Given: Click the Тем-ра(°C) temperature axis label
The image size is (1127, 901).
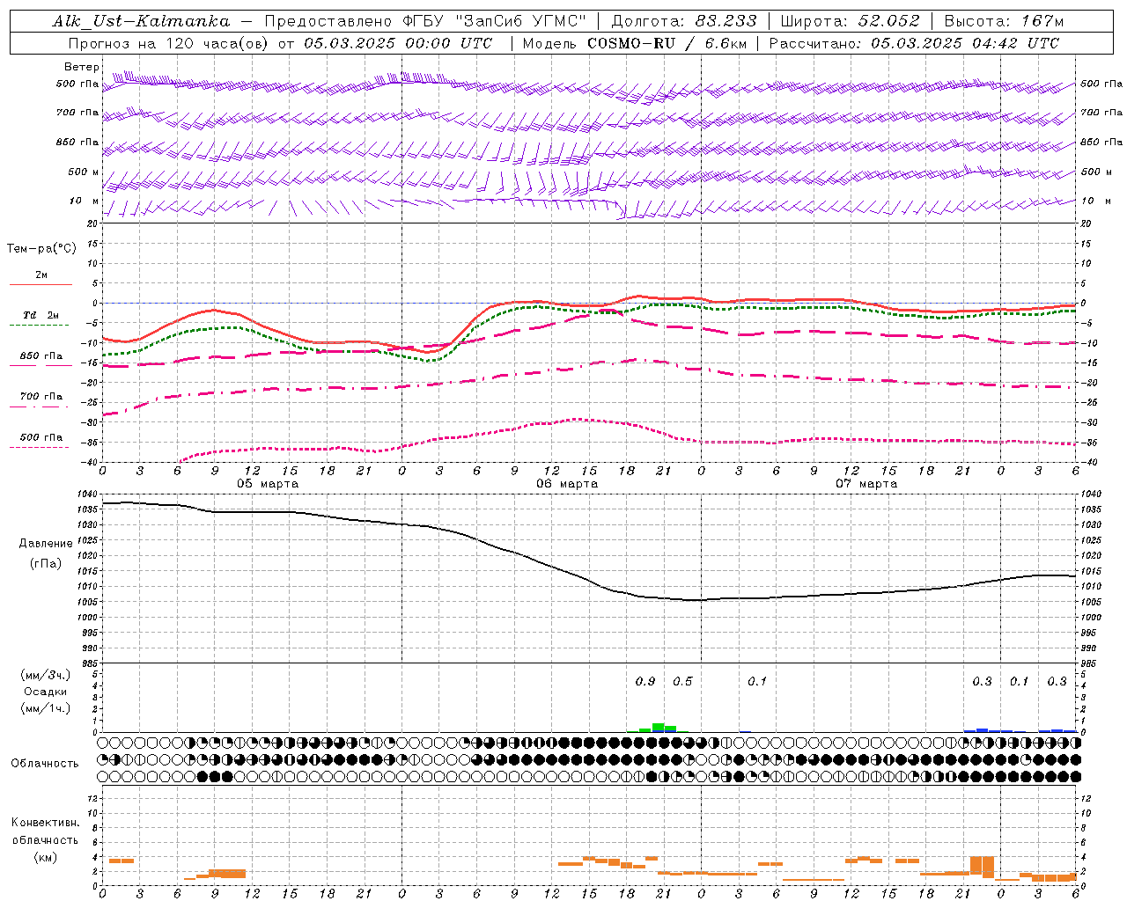Looking at the screenshot, I should [x=41, y=249].
